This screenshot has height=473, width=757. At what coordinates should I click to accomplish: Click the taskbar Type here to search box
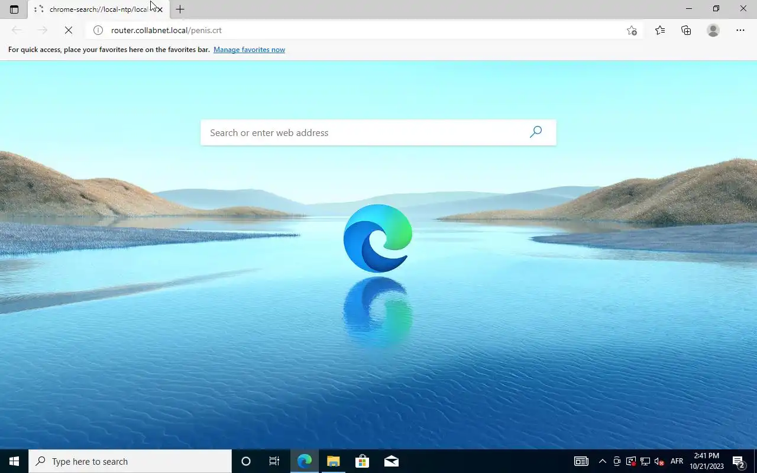[x=130, y=461]
